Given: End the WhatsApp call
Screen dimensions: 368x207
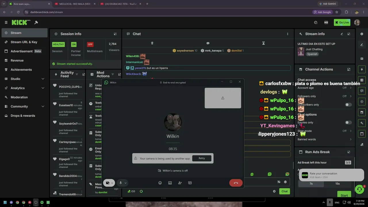Looking at the screenshot, I should click(236, 183).
